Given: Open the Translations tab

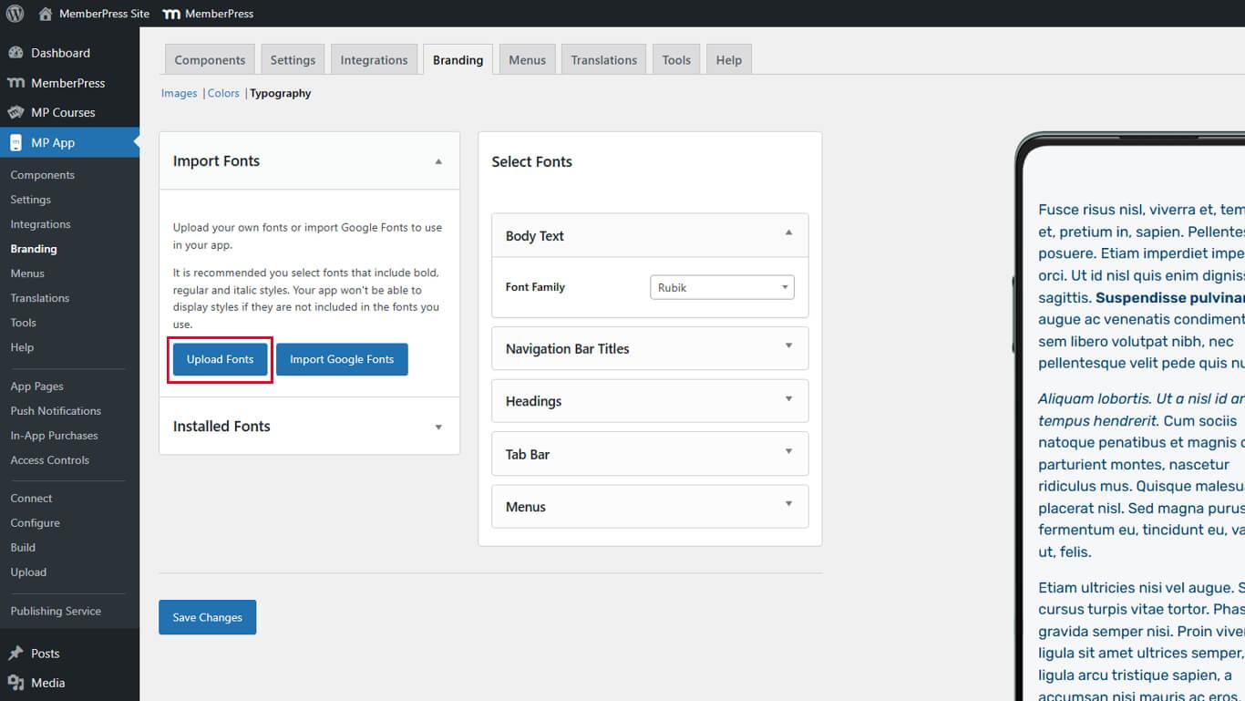Looking at the screenshot, I should 603,60.
